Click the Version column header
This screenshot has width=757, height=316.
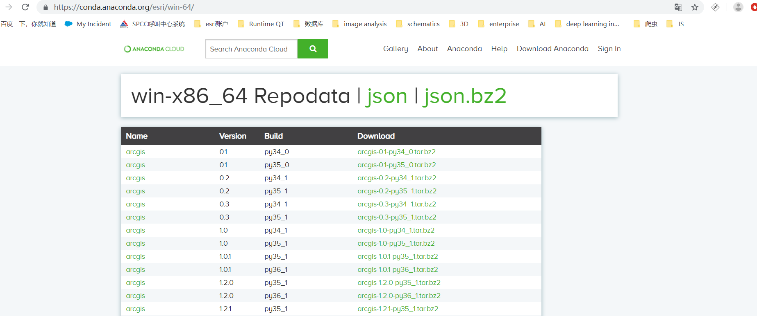tap(232, 136)
